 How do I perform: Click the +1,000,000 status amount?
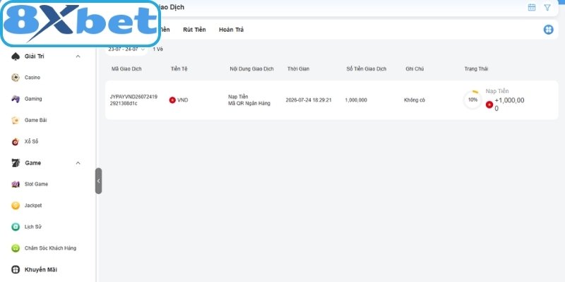pyautogui.click(x=509, y=104)
